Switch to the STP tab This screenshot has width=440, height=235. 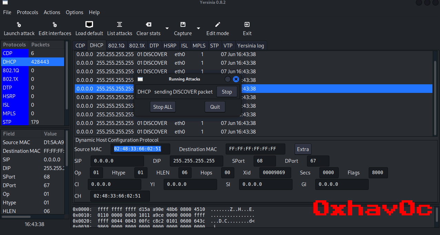coord(214,46)
